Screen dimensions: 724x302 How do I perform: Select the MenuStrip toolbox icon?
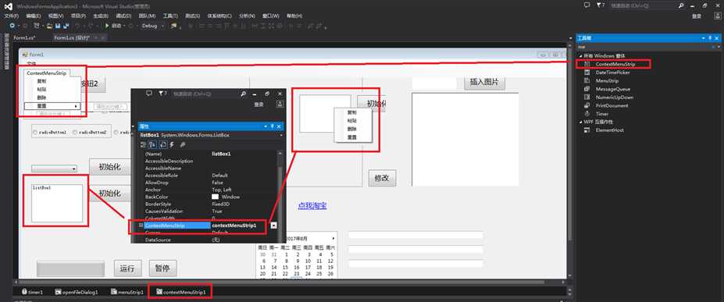click(x=587, y=80)
